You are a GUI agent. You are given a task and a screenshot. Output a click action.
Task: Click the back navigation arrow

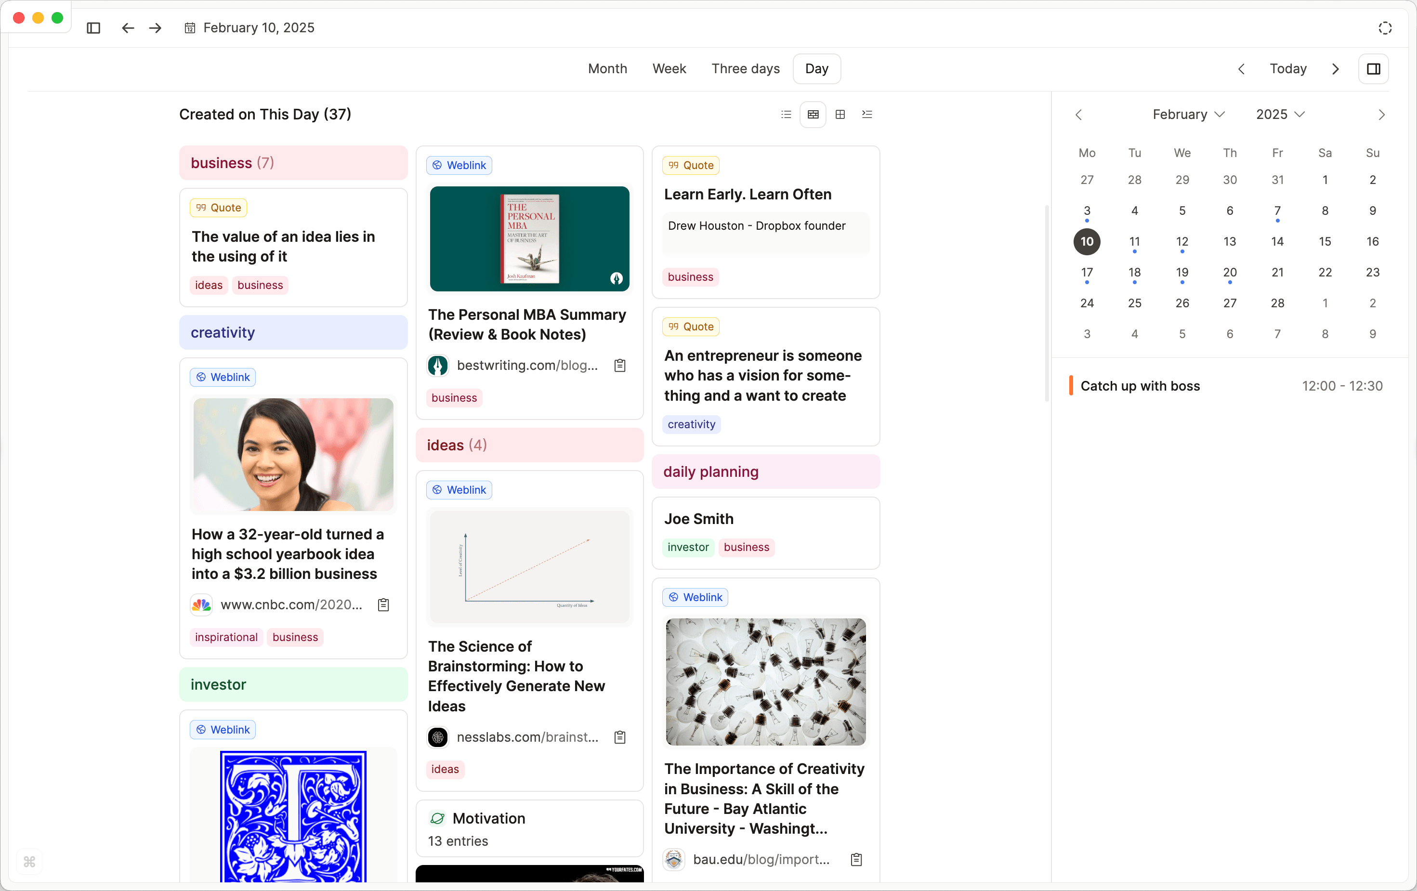tap(128, 27)
